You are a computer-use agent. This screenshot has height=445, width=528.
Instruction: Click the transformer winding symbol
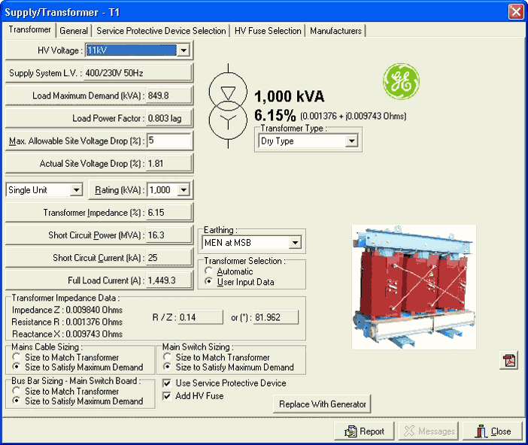[x=227, y=103]
